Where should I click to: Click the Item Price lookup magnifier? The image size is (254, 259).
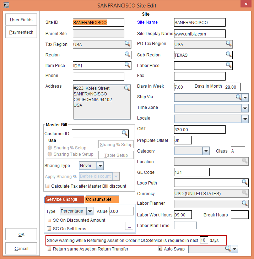tap(127, 65)
